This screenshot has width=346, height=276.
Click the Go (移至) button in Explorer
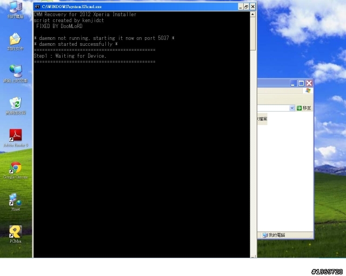click(304, 108)
